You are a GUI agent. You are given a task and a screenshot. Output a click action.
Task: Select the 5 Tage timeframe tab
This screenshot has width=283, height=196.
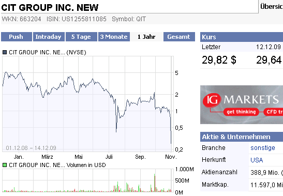point(81,37)
